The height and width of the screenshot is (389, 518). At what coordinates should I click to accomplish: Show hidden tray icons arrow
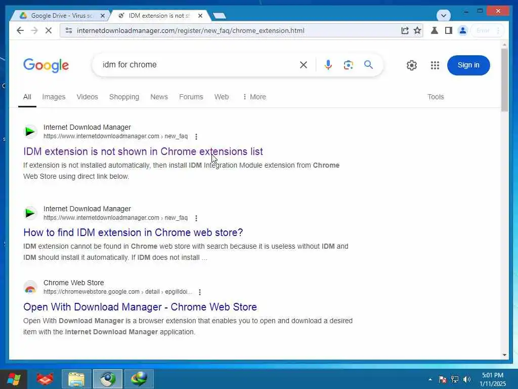(x=430, y=379)
